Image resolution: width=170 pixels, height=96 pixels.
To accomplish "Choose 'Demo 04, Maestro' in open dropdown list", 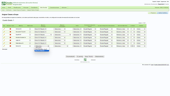I will pyautogui.click(x=42, y=51).
